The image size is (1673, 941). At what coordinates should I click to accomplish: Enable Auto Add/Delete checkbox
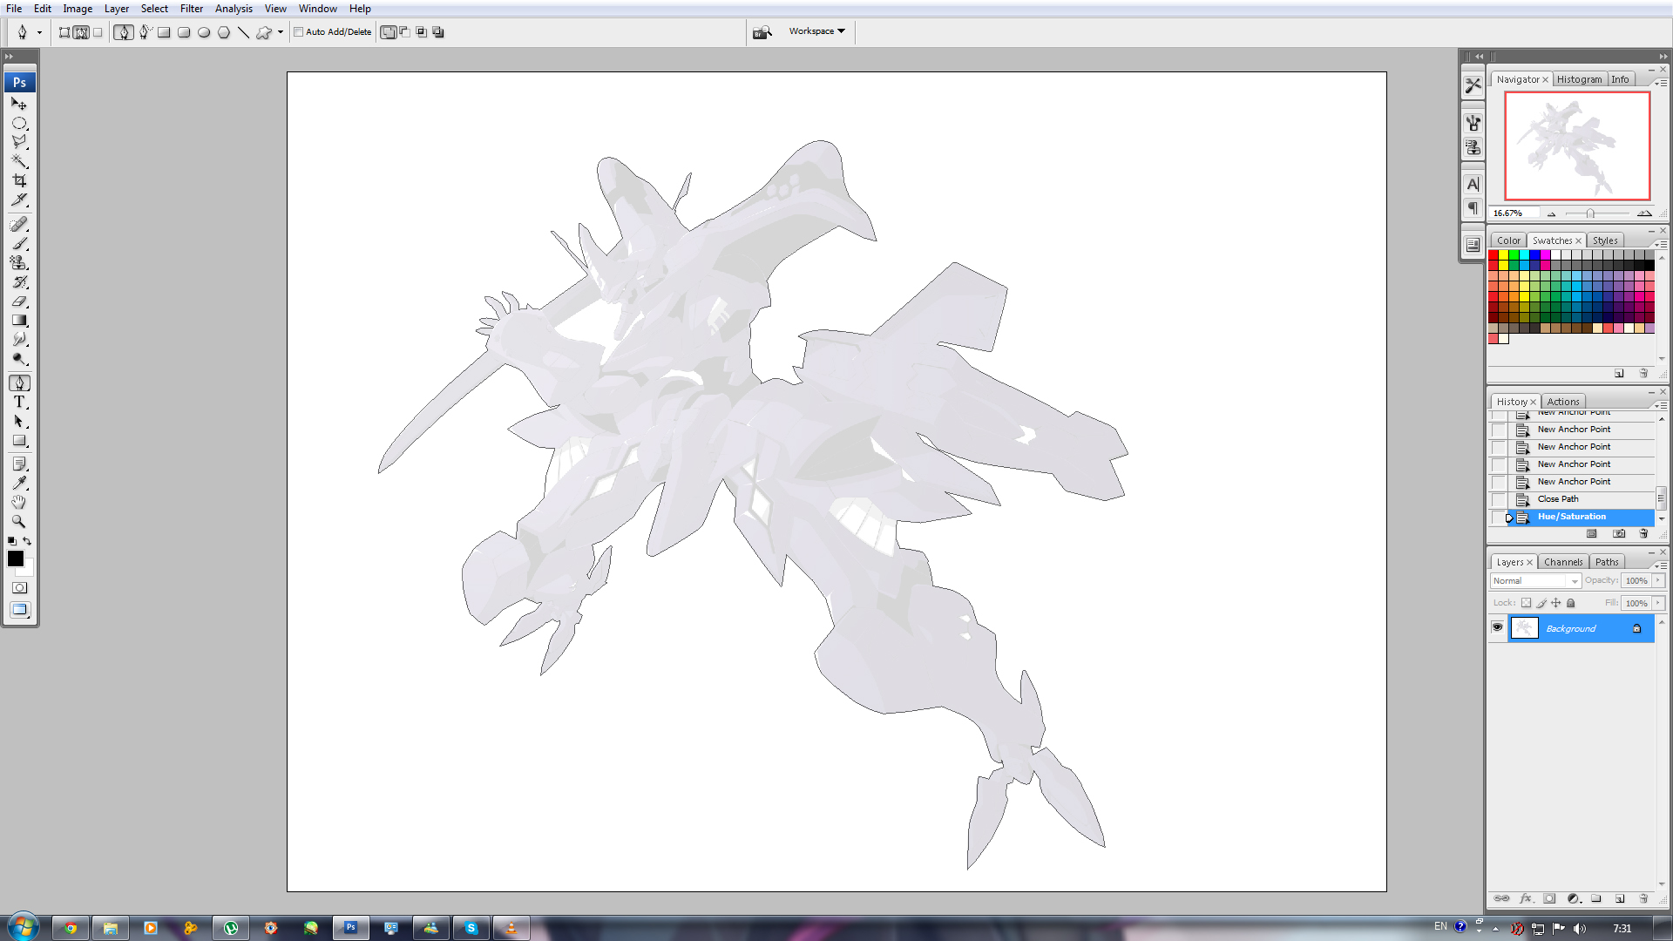pyautogui.click(x=298, y=32)
